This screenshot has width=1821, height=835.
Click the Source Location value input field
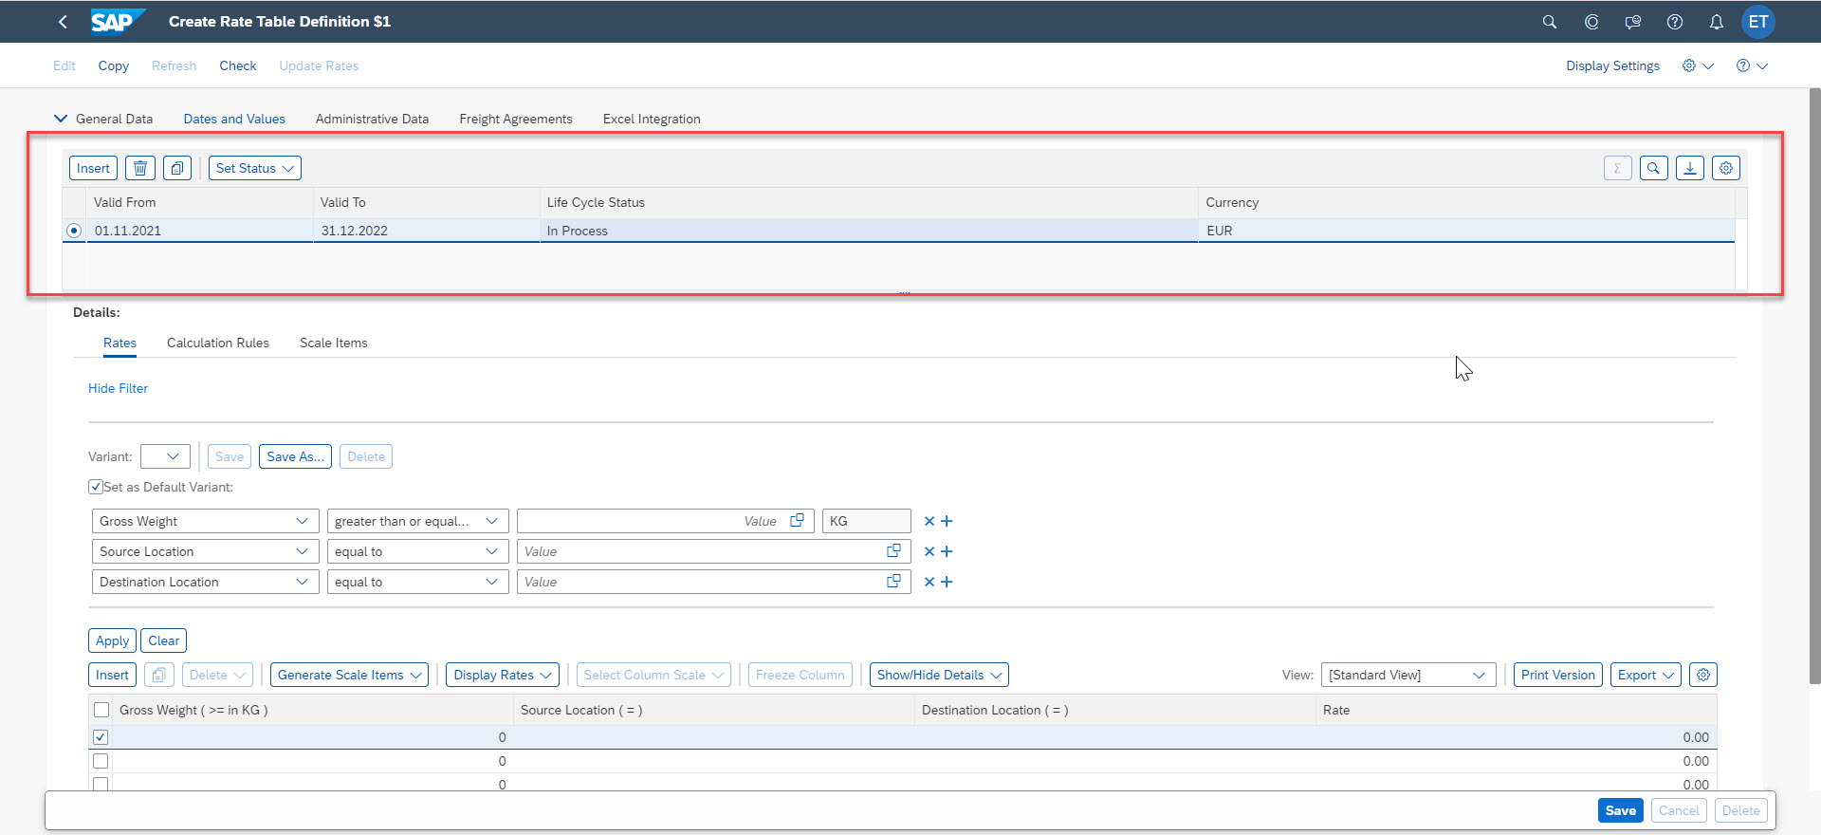coord(702,551)
